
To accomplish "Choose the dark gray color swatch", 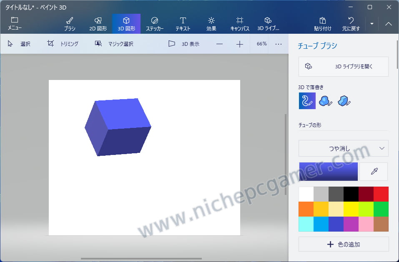I will (336, 194).
